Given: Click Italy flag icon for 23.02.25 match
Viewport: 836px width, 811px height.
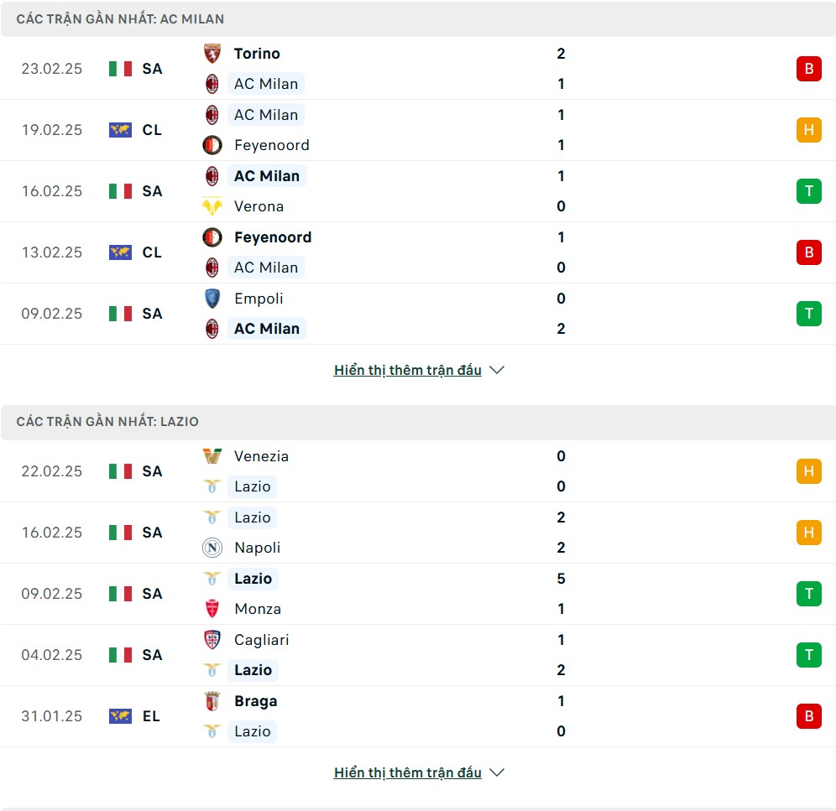Looking at the screenshot, I should 120,69.
